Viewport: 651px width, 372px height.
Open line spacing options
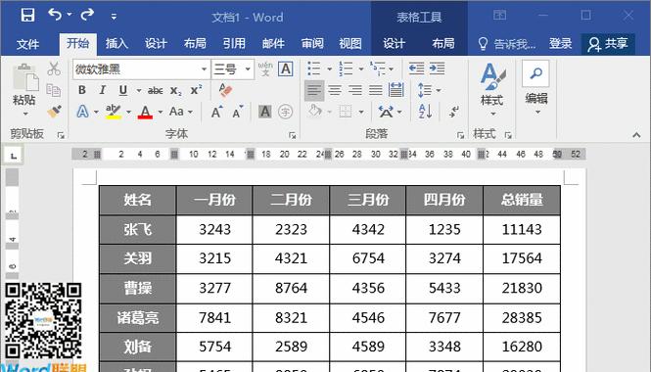429,90
